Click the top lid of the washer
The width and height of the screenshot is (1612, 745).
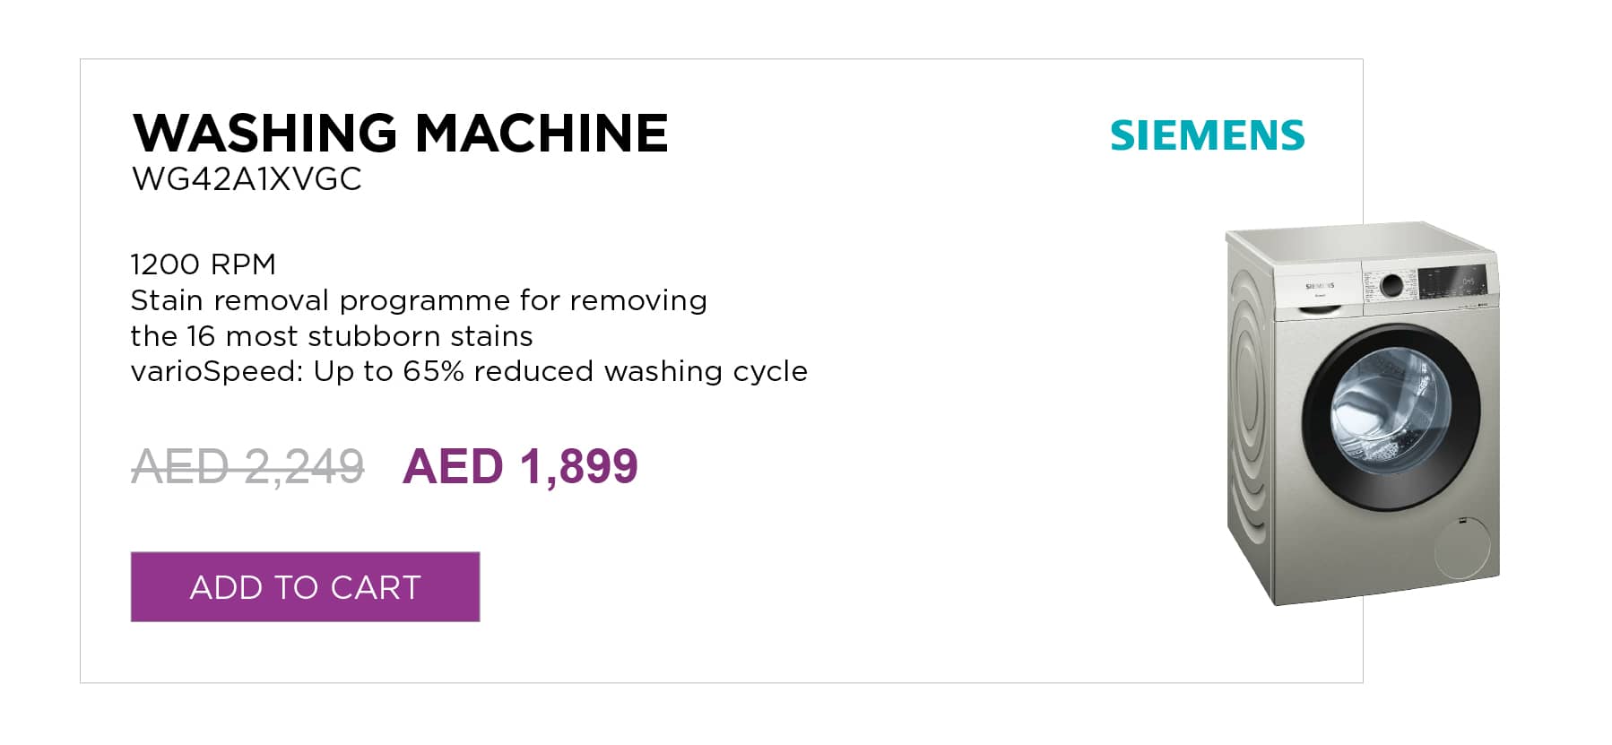click(1358, 240)
